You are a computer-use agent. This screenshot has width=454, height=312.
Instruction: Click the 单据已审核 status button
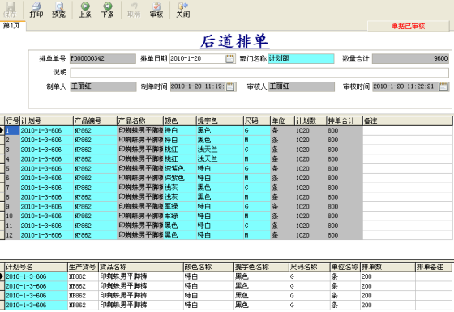[408, 26]
